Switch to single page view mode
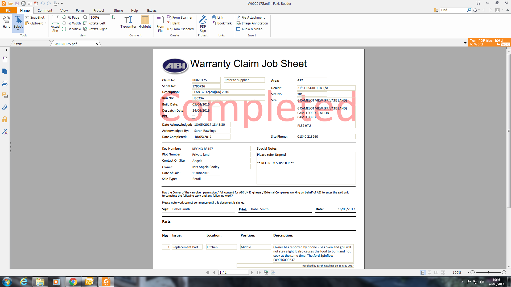 point(423,273)
